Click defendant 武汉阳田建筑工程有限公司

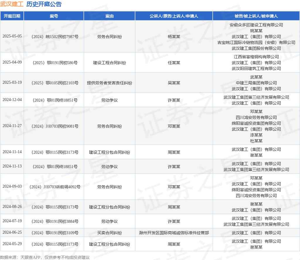256,69
